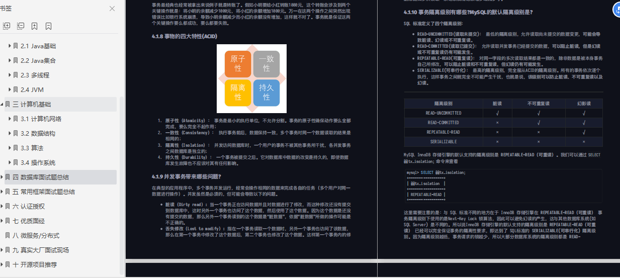The width and height of the screenshot is (620, 278).
Task: Expand 十 开源项目推荐 section arrow
Action: point(2,264)
